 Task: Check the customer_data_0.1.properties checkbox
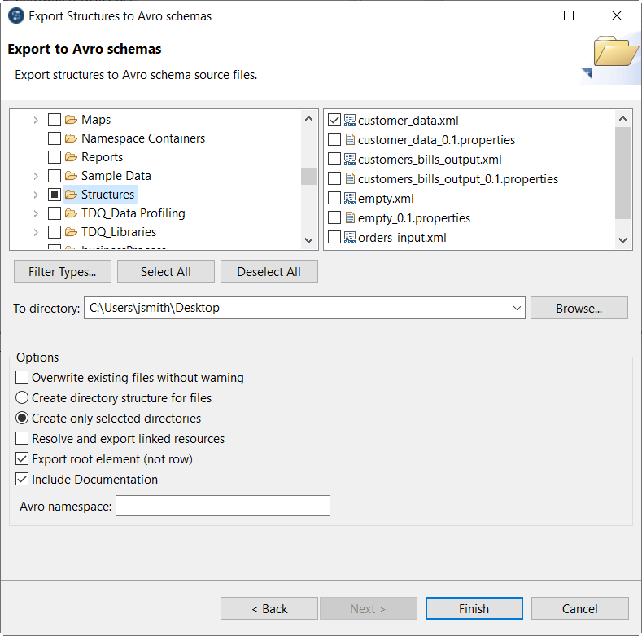click(334, 140)
